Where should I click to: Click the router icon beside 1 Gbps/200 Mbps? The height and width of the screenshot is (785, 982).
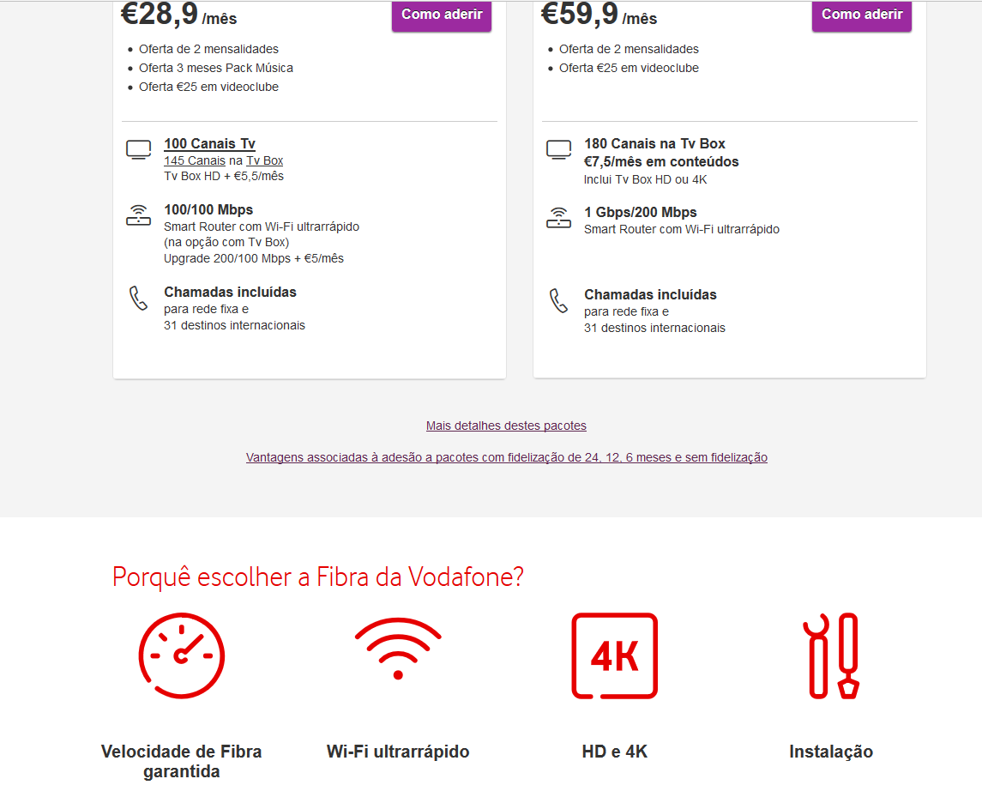tap(558, 218)
